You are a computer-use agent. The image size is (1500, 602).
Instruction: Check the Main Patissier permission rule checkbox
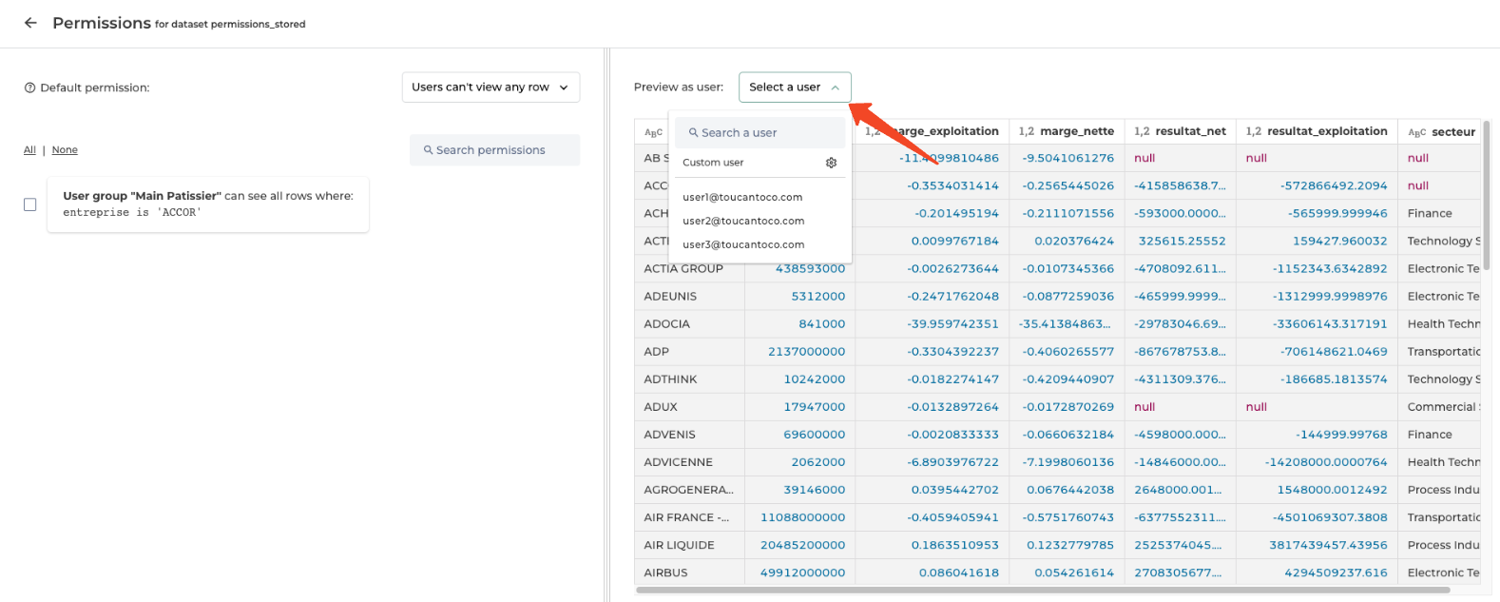click(30, 204)
